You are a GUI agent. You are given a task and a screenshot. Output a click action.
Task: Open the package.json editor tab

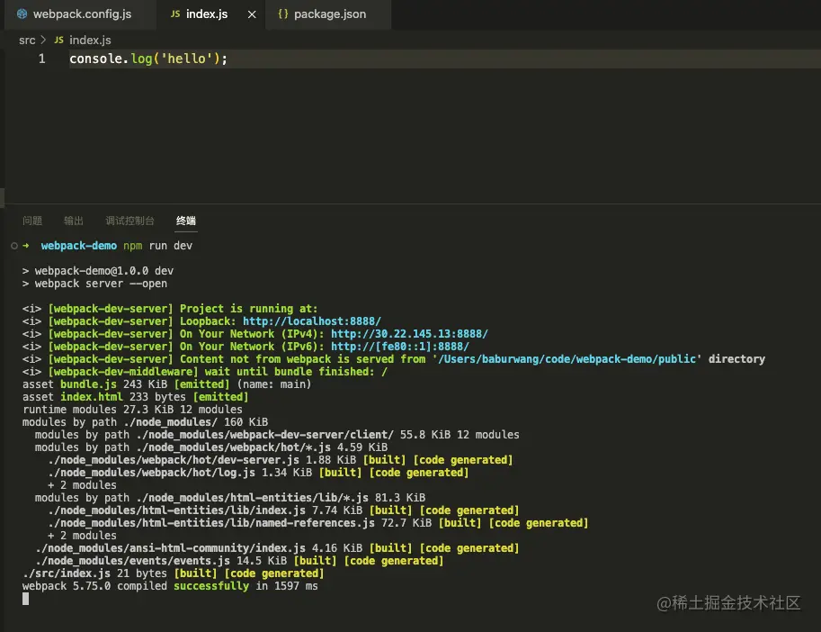329,14
